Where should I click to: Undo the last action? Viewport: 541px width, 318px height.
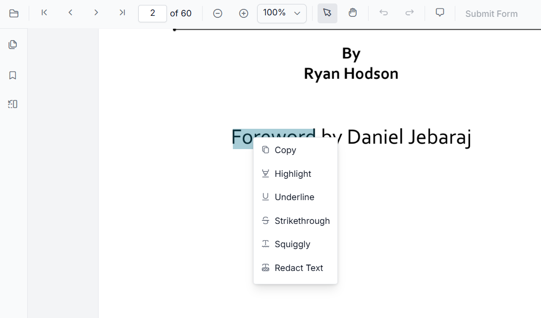pos(383,12)
